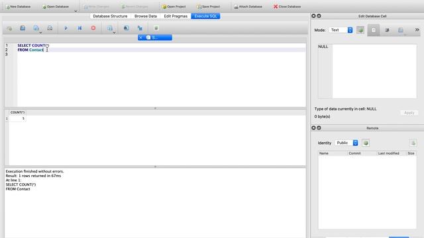The width and height of the screenshot is (424, 238).
Task: Click the print SQL icon
Action: click(50, 28)
